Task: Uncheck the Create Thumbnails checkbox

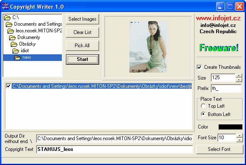Action: (x=199, y=67)
